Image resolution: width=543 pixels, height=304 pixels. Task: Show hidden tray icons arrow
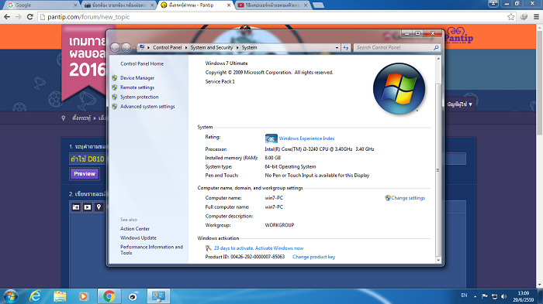tap(475, 296)
